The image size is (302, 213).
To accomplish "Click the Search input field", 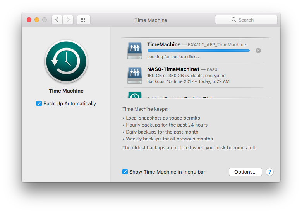I will tap(246, 20).
